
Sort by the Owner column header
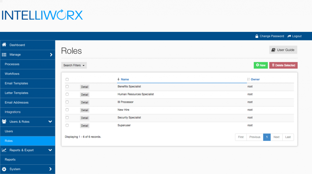click(x=255, y=79)
